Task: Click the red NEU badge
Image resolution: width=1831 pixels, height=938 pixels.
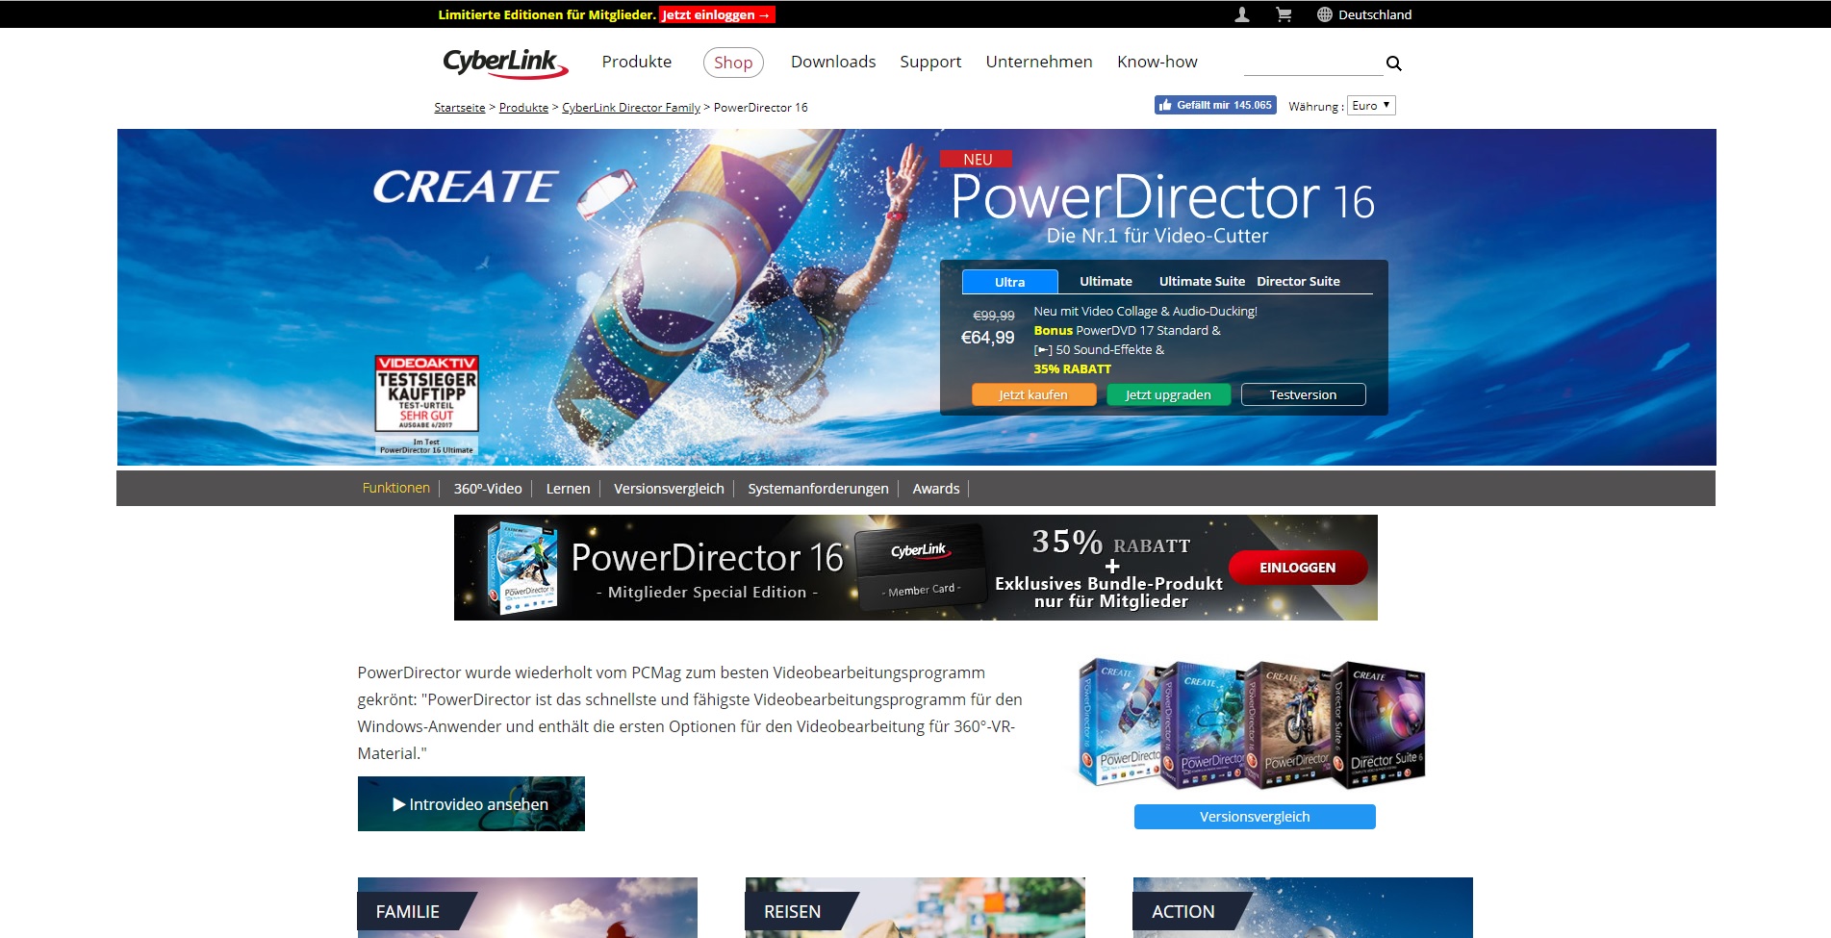Action: click(x=978, y=160)
